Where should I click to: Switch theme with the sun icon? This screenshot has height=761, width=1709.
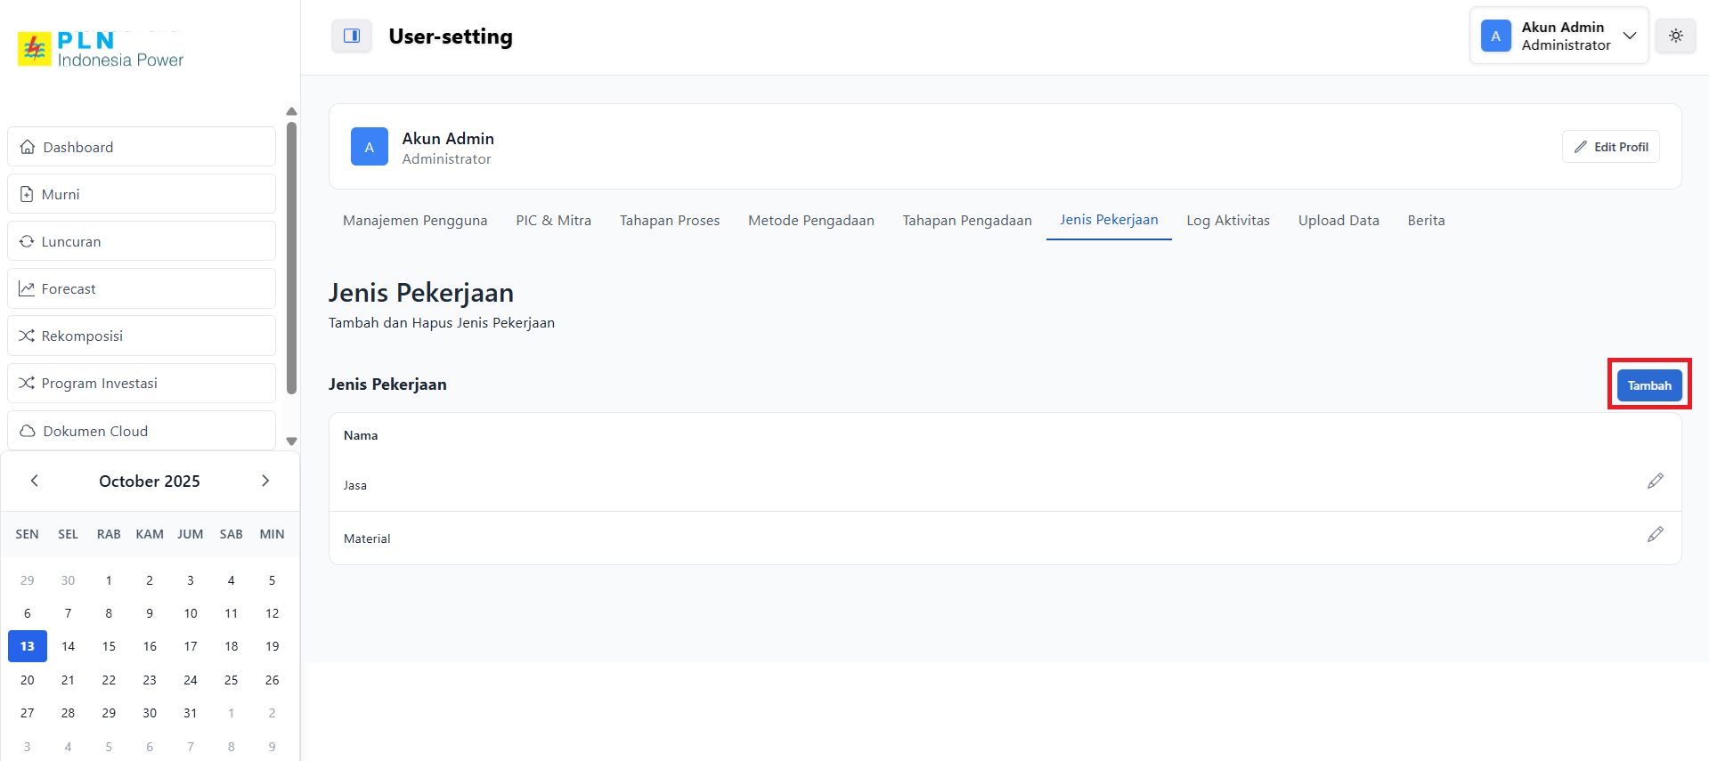(x=1675, y=36)
